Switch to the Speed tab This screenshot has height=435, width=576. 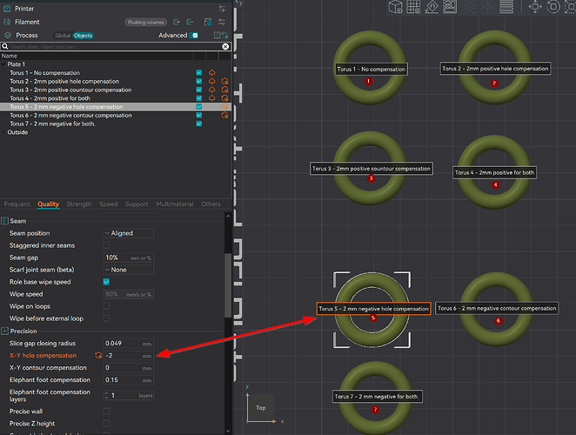pos(109,204)
